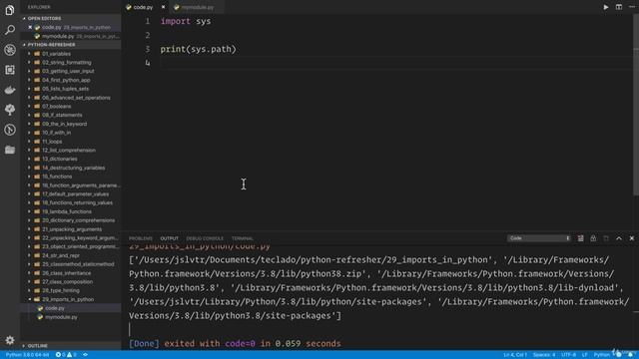The height and width of the screenshot is (359, 639).
Task: Open the git history circle icon view
Action: pyautogui.click(x=10, y=130)
